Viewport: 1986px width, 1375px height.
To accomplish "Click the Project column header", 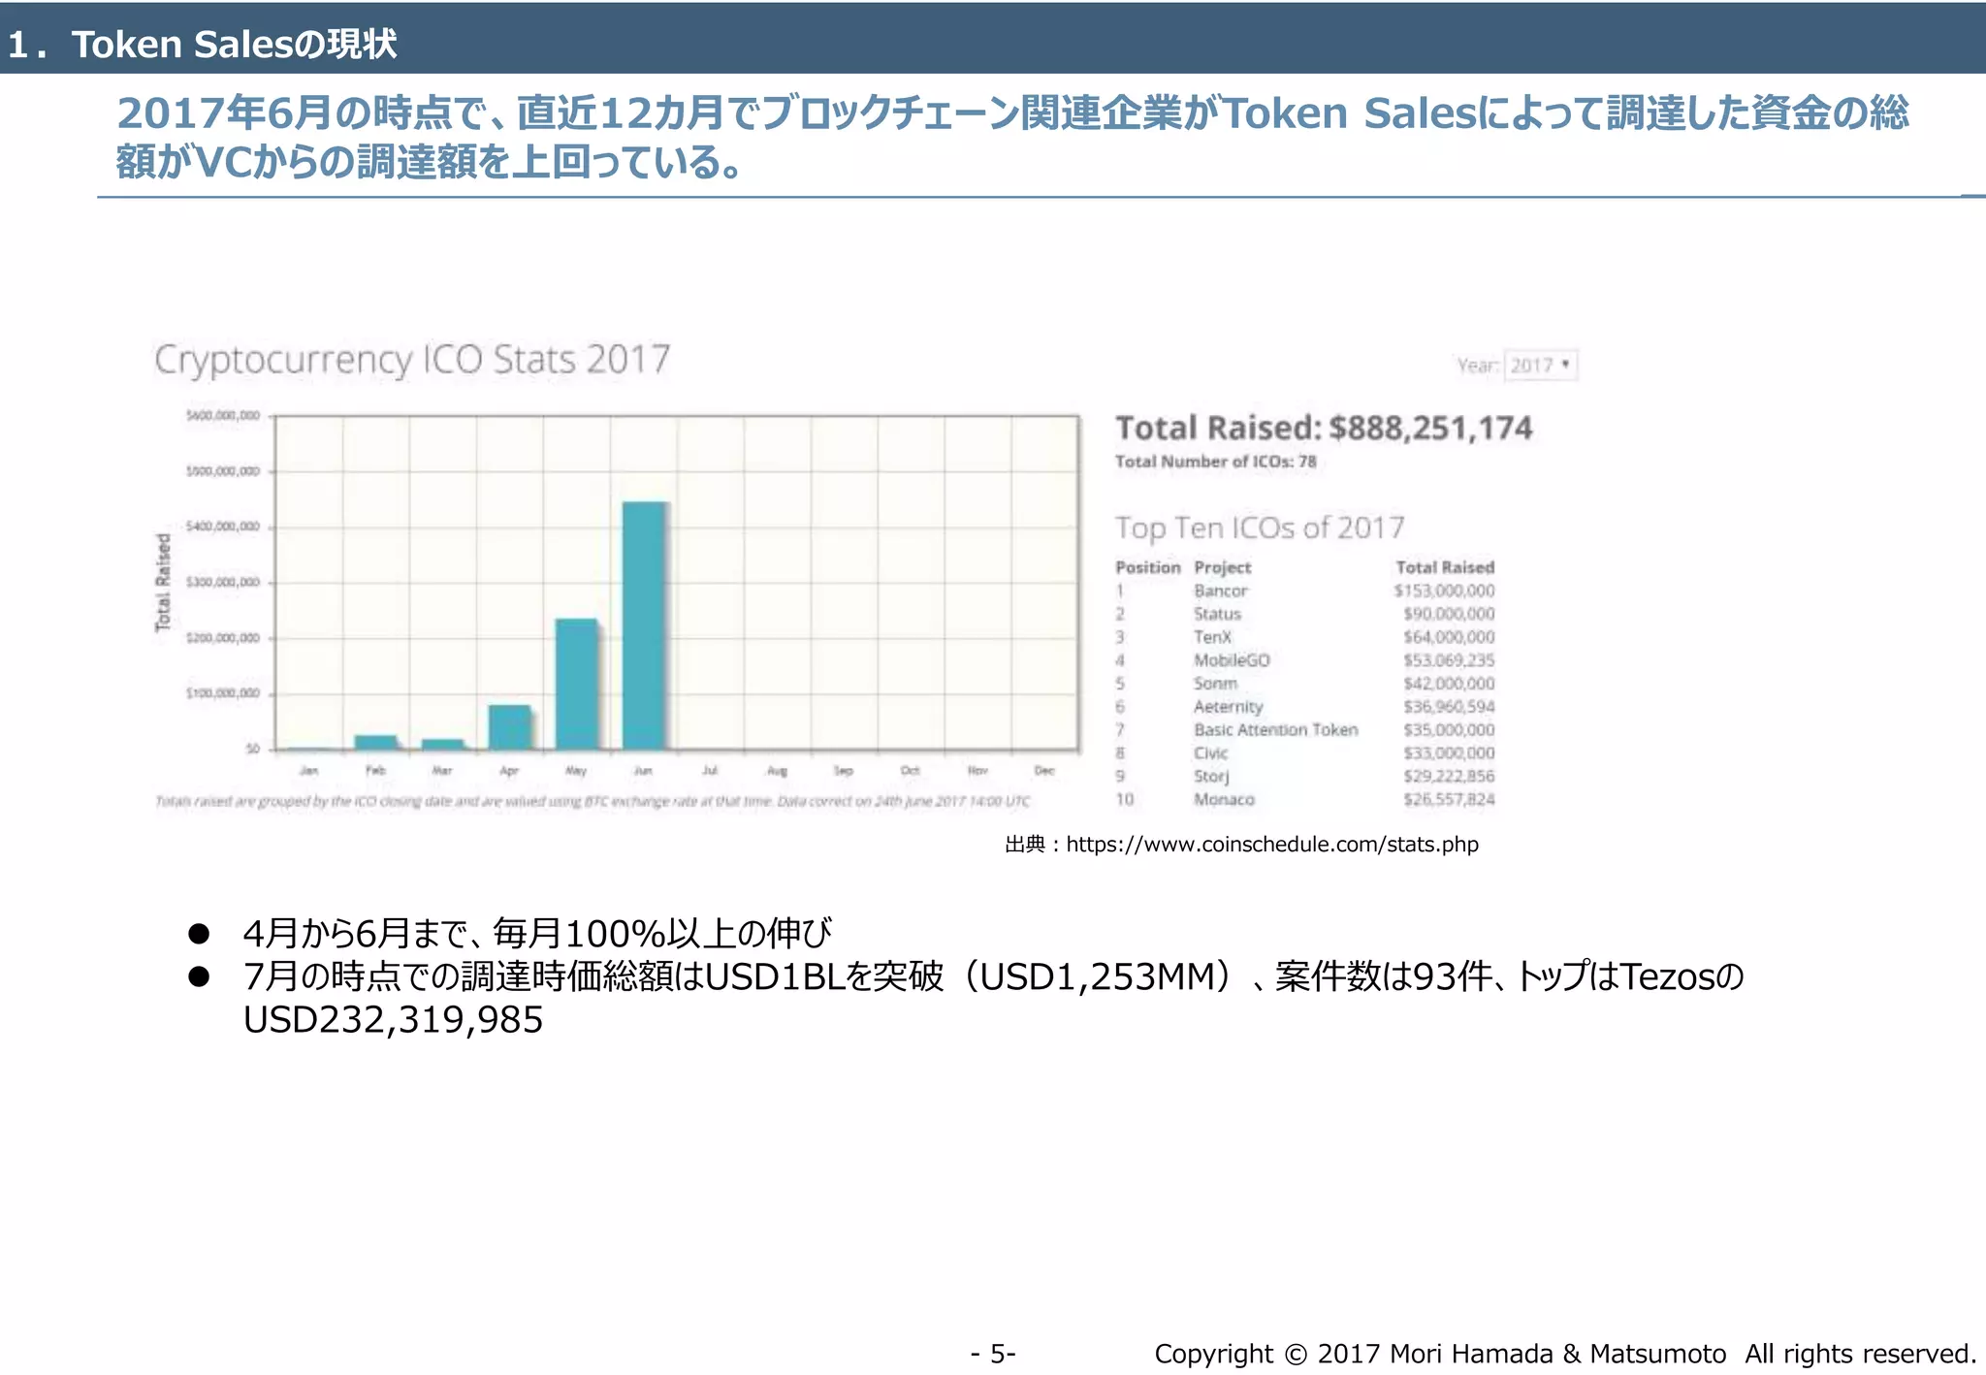I will pos(1222,567).
